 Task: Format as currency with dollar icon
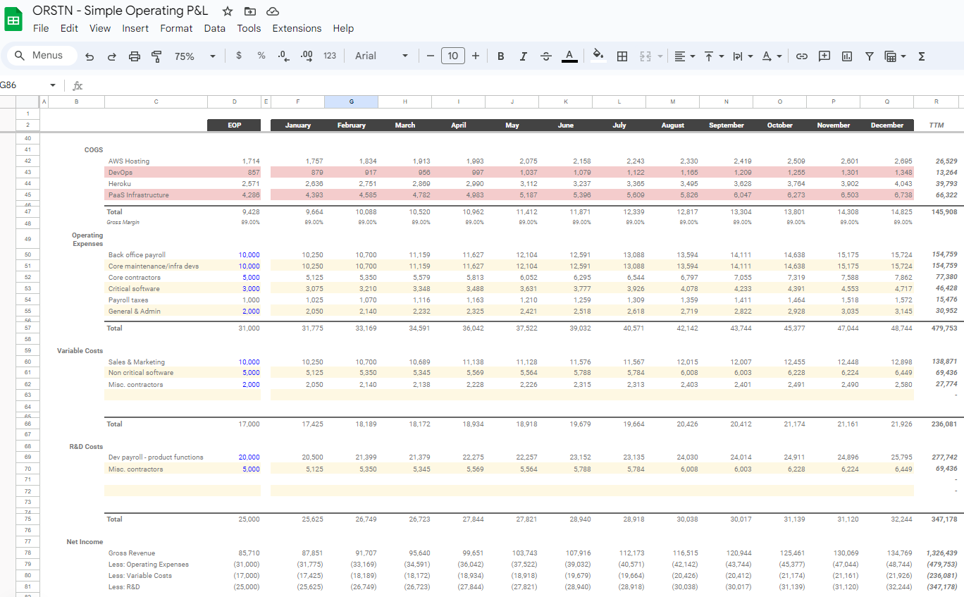(x=239, y=56)
